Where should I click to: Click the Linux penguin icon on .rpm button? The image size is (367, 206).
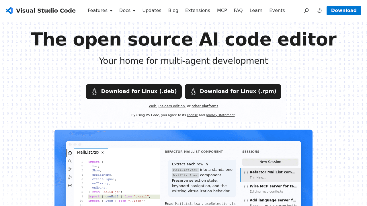pyautogui.click(x=193, y=92)
